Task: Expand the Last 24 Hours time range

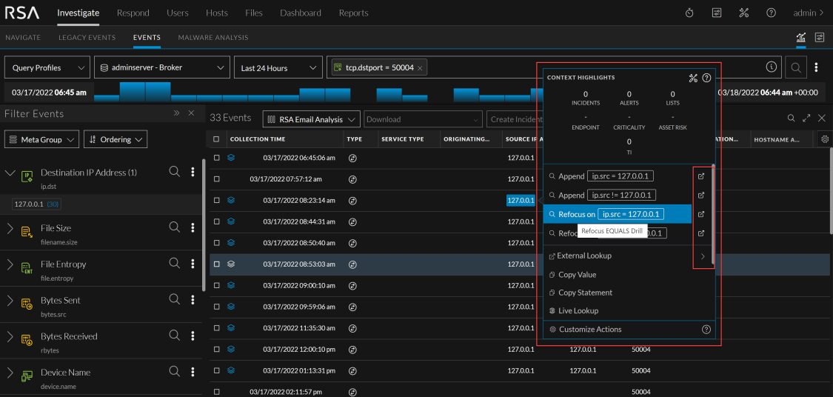Action: point(278,67)
